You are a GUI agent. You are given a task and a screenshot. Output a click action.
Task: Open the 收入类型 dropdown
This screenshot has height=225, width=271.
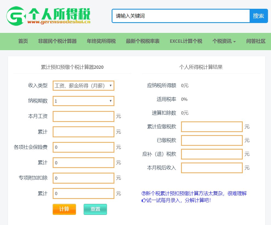pos(83,86)
